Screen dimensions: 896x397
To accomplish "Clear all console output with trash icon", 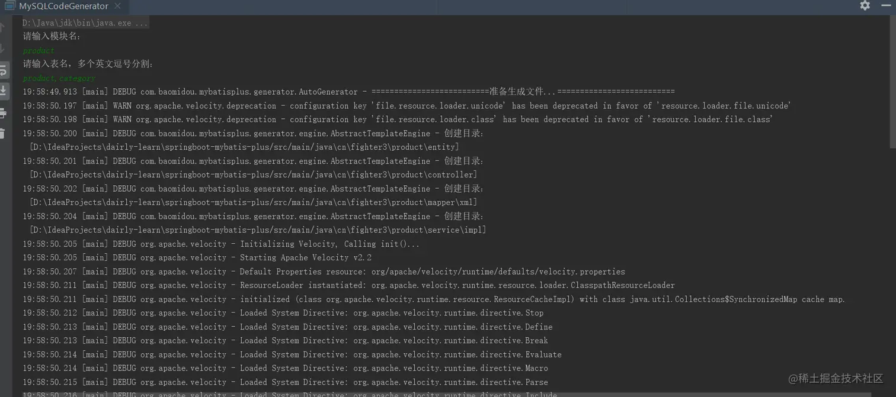I will pos(3,133).
